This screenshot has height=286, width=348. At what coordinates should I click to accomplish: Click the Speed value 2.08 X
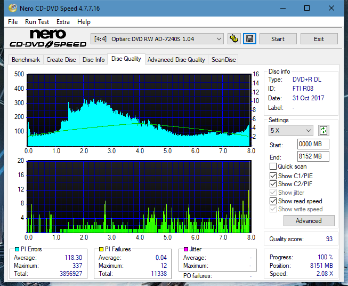tap(325, 274)
